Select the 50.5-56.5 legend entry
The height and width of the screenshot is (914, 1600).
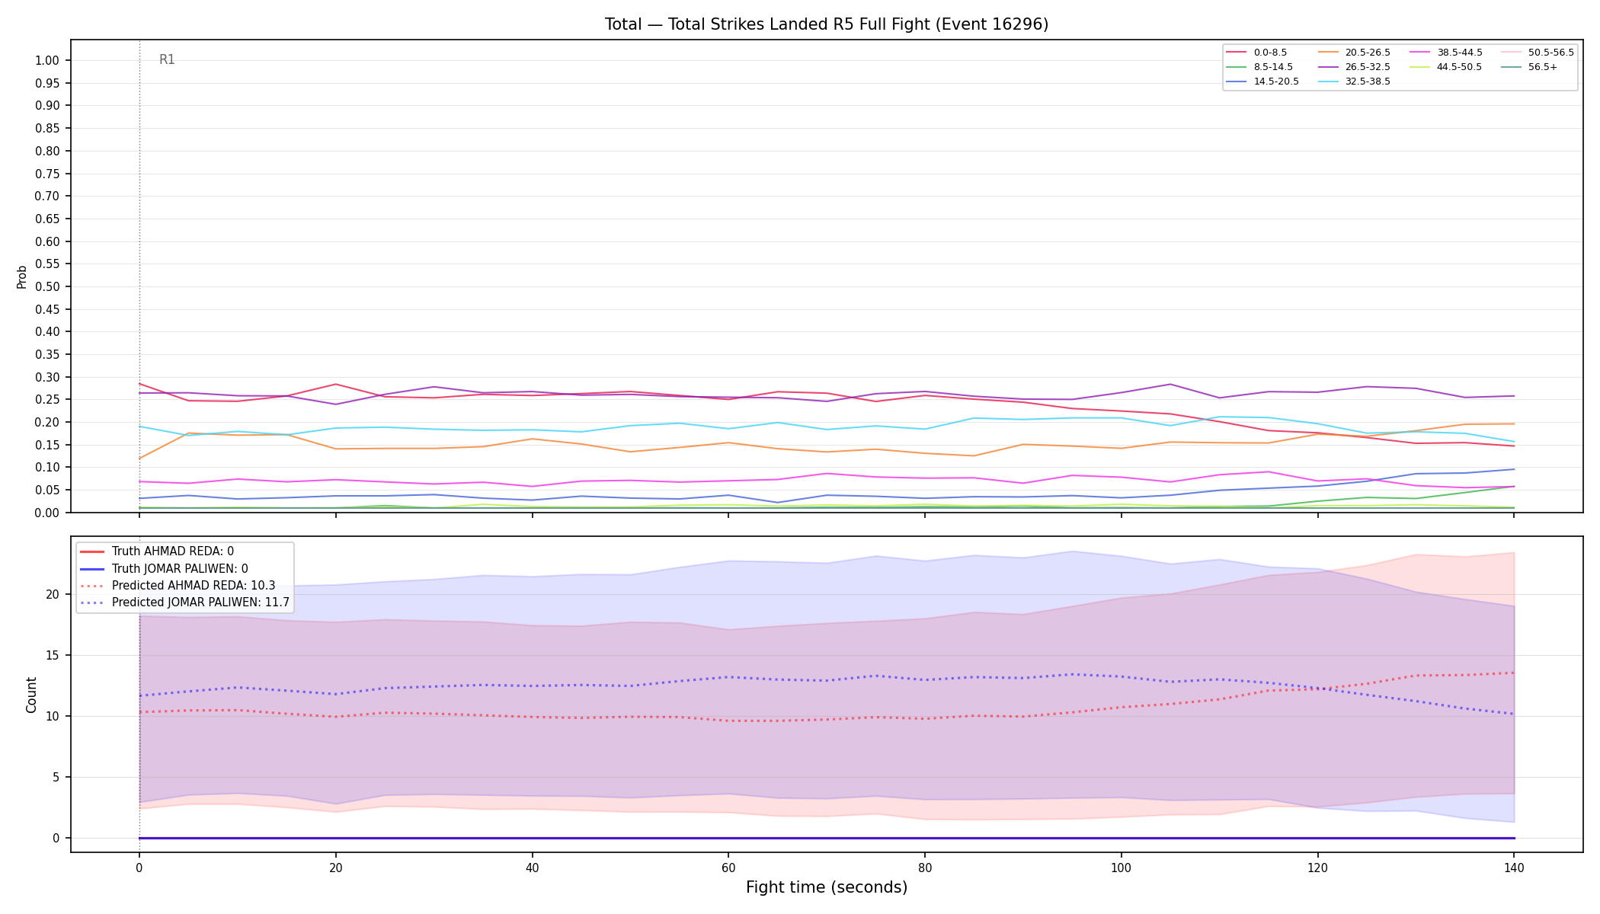click(1538, 53)
